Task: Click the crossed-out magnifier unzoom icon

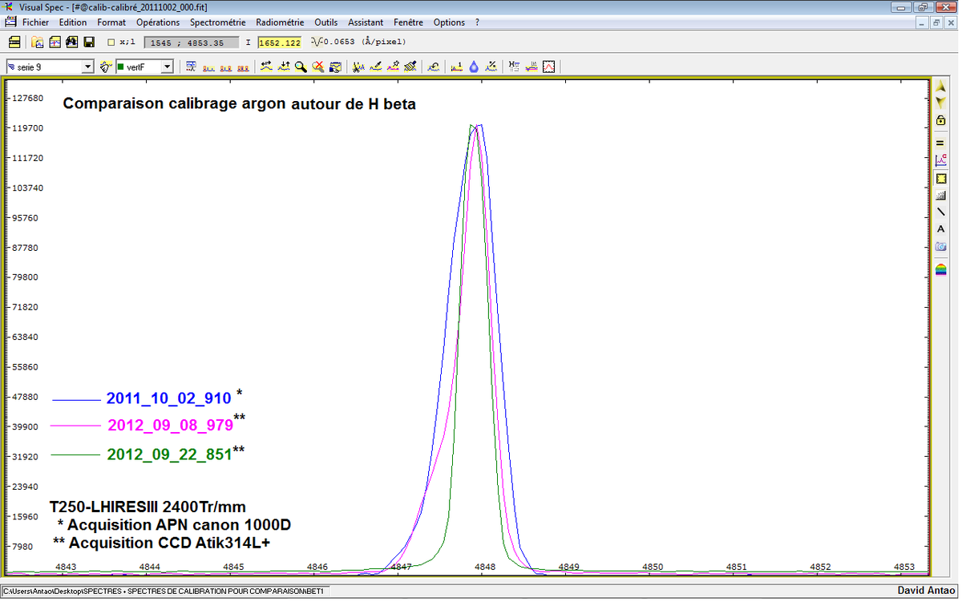Action: click(x=317, y=67)
